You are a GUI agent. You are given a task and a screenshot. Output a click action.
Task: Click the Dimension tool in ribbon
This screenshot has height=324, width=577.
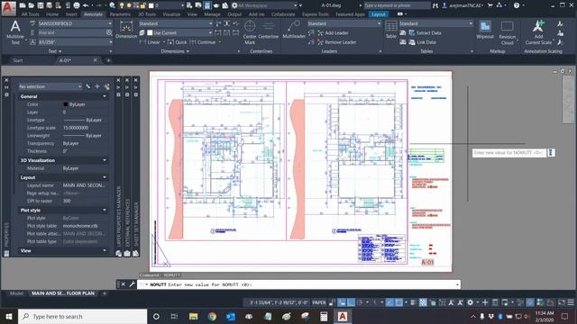click(x=126, y=30)
